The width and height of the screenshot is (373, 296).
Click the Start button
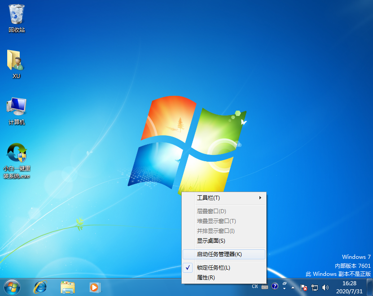pyautogui.click(x=12, y=287)
